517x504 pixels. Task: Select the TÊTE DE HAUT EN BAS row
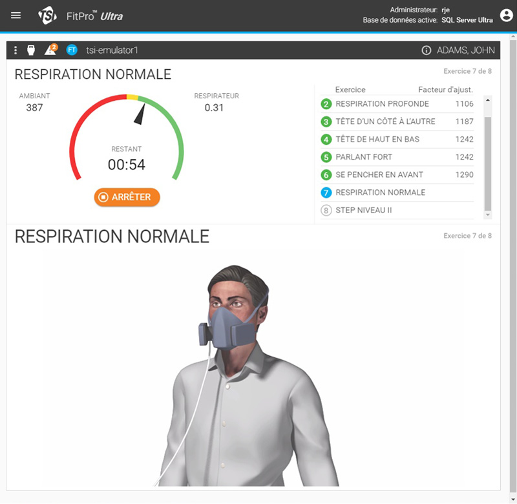397,140
